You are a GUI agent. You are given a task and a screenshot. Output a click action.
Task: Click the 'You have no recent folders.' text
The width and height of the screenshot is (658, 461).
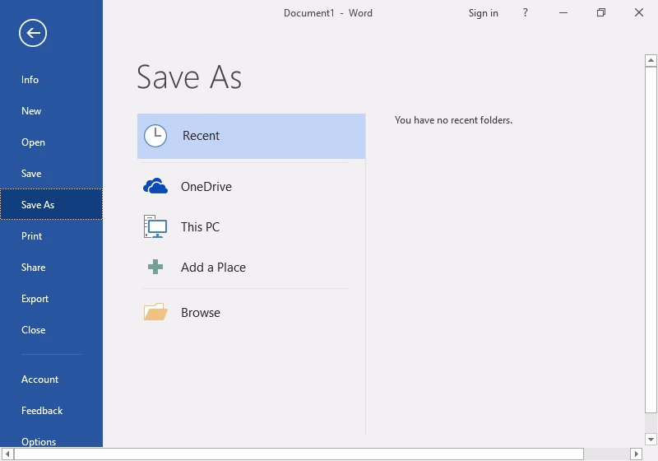pyautogui.click(x=453, y=120)
